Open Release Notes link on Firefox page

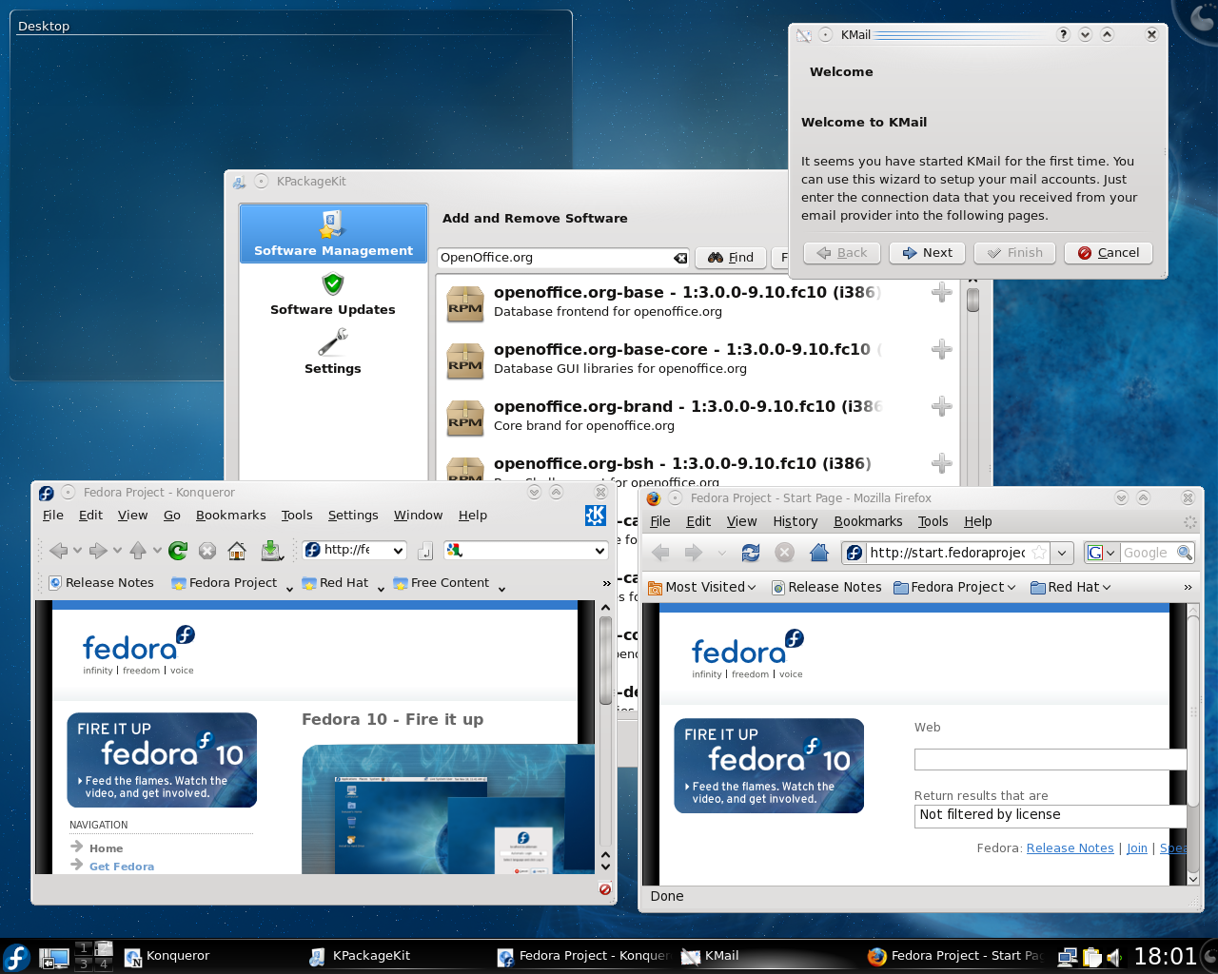[x=1070, y=847]
